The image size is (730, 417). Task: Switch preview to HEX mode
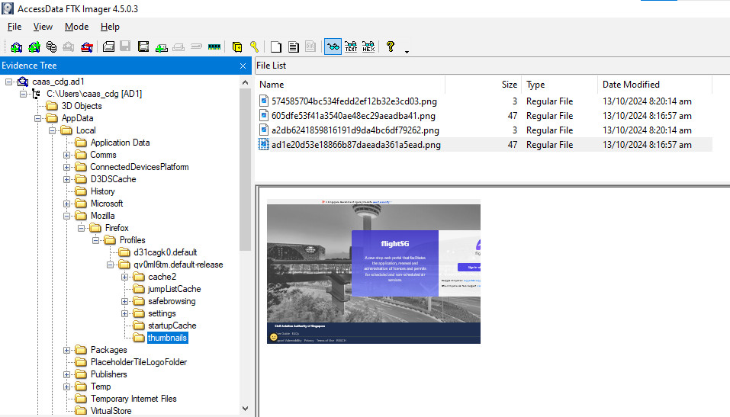[368, 47]
